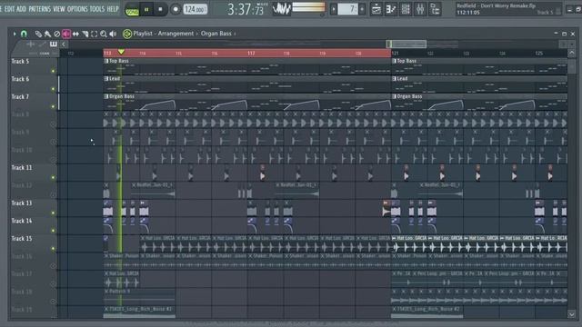The height and width of the screenshot is (327, 582).
Task: Mute Track 5 with its green dot
Action: pos(53,71)
